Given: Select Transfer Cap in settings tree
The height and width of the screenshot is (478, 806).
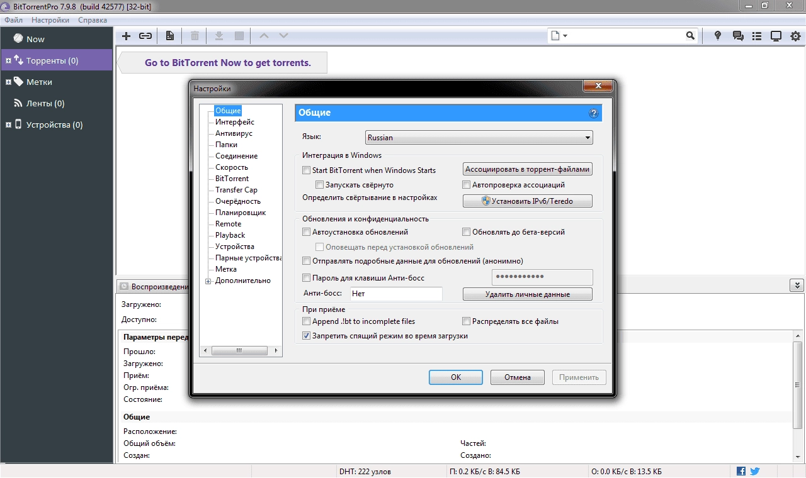Looking at the screenshot, I should pos(236,190).
